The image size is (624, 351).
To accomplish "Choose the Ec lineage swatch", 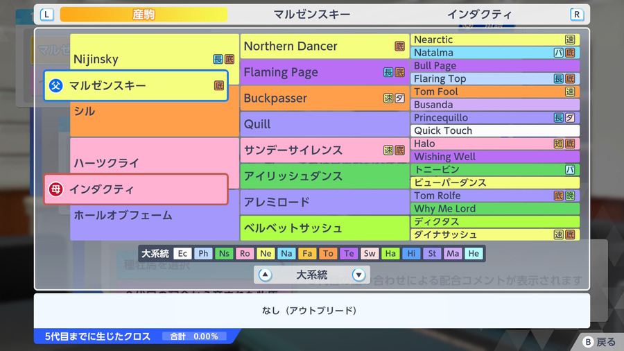I will tap(182, 253).
